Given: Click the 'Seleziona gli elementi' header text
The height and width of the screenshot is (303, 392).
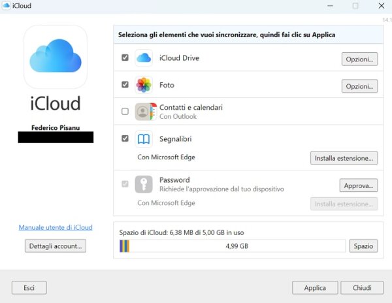Looking at the screenshot, I should coord(227,35).
